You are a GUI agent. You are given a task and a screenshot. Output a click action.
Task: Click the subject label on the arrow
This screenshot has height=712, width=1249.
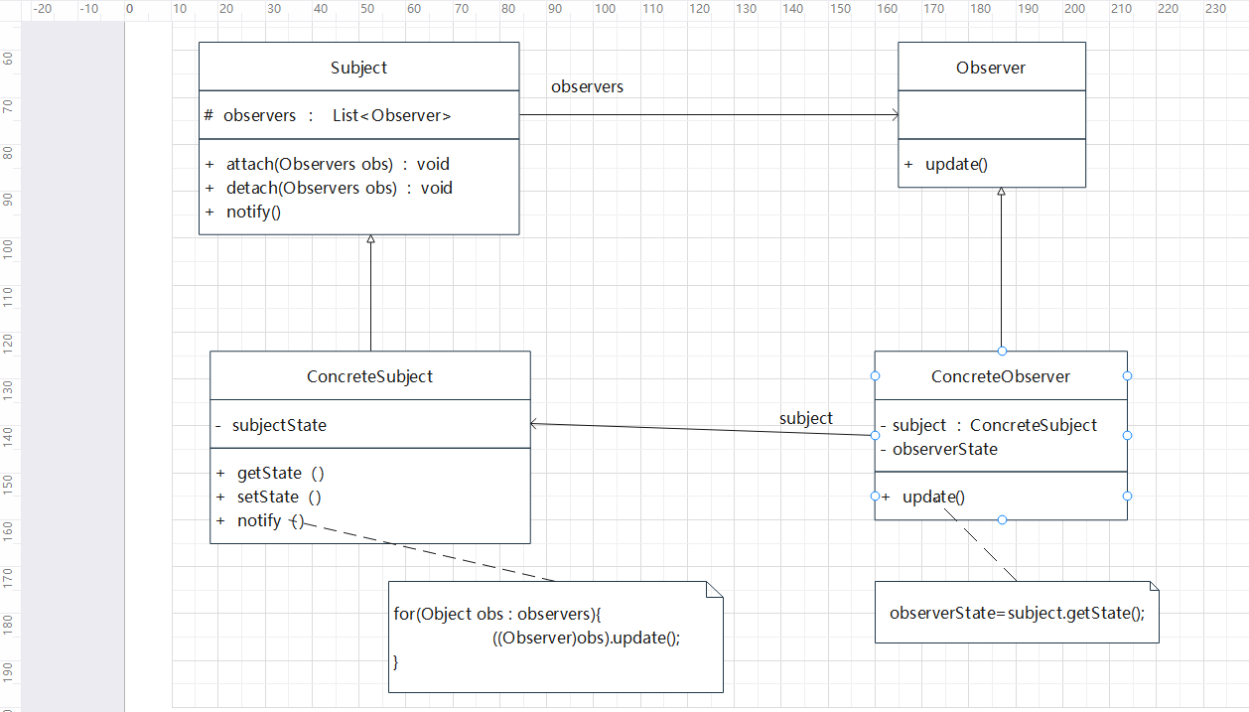(x=805, y=418)
